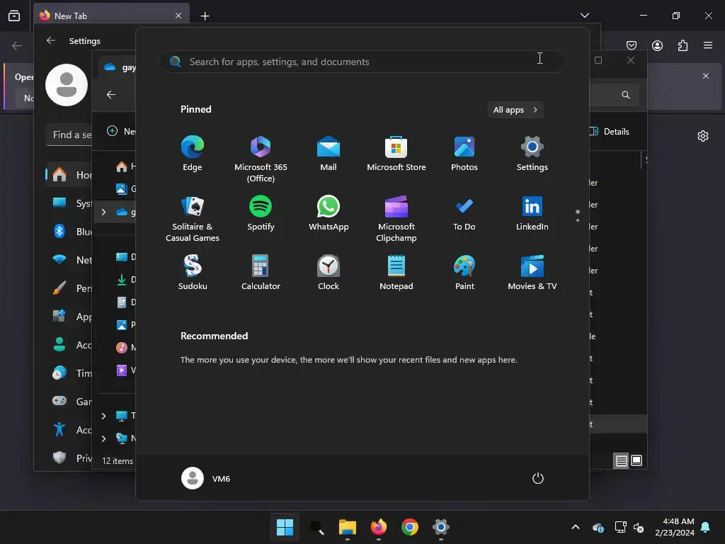Open Firefox account icon

(657, 45)
